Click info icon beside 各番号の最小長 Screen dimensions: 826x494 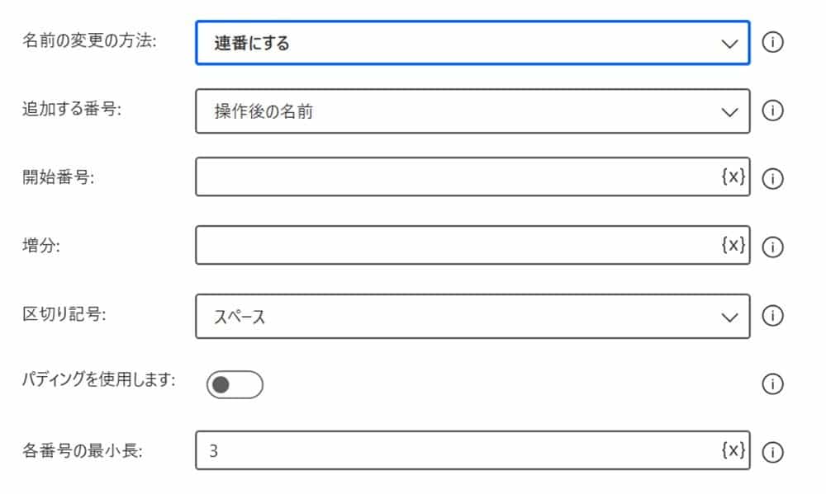772,451
